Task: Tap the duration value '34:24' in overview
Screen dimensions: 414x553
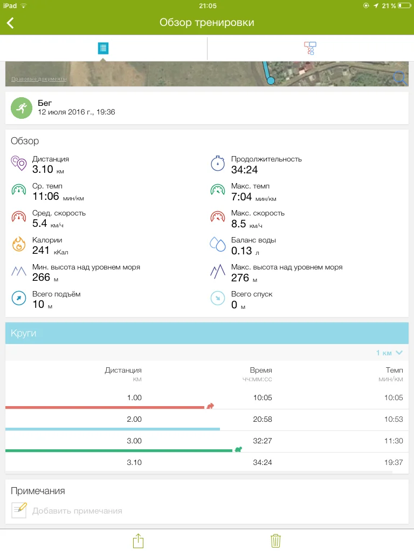Action: pos(244,170)
